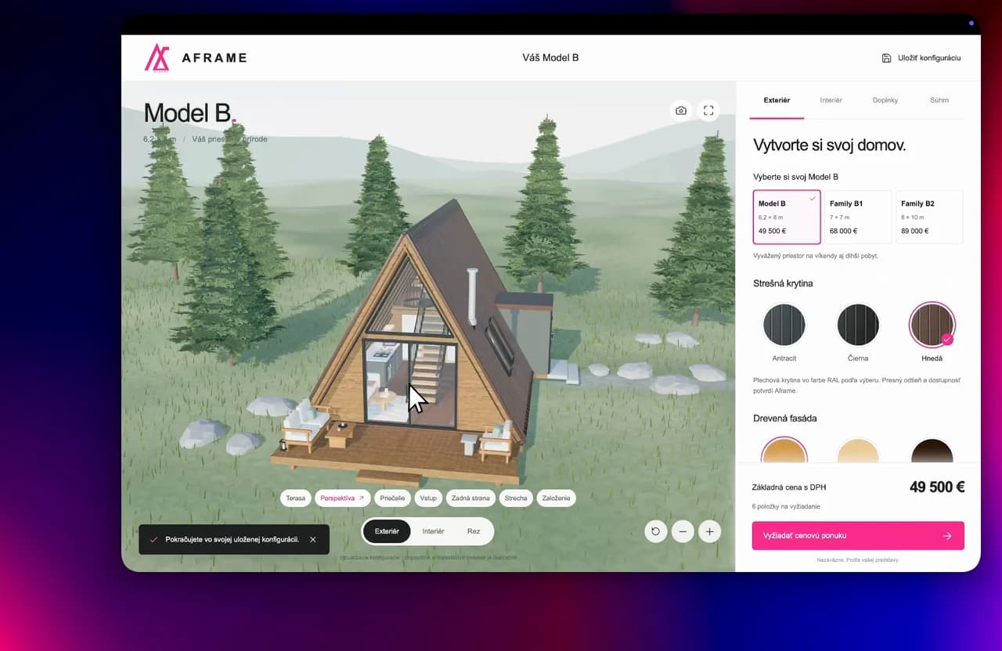Take a screenshot with the camera icon
The height and width of the screenshot is (651, 1002).
pos(681,110)
